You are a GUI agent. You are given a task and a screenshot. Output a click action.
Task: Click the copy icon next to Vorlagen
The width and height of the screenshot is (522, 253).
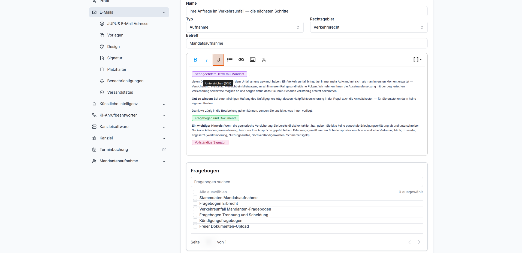(x=102, y=35)
